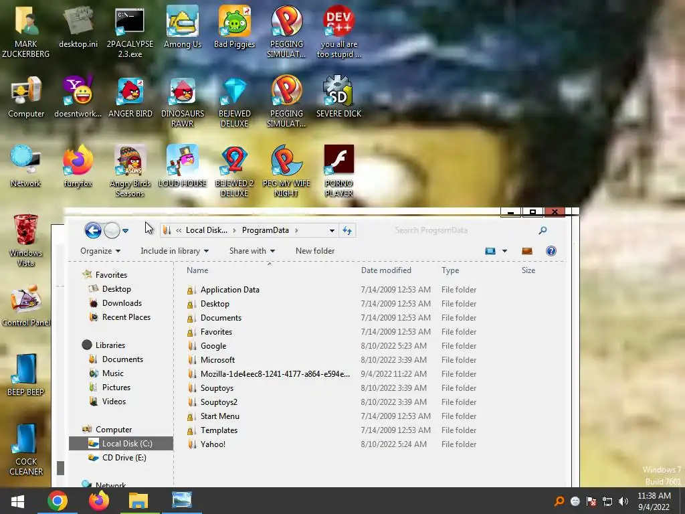685x514 pixels.
Task: Open the Organize dropdown menu
Action: [x=100, y=251]
